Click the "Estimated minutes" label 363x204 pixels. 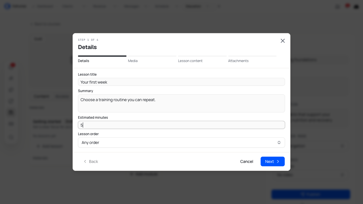point(93,117)
